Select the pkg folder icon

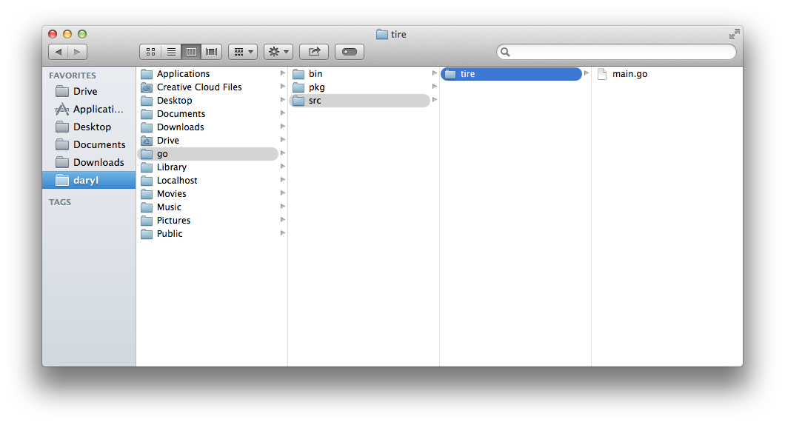pyautogui.click(x=298, y=87)
